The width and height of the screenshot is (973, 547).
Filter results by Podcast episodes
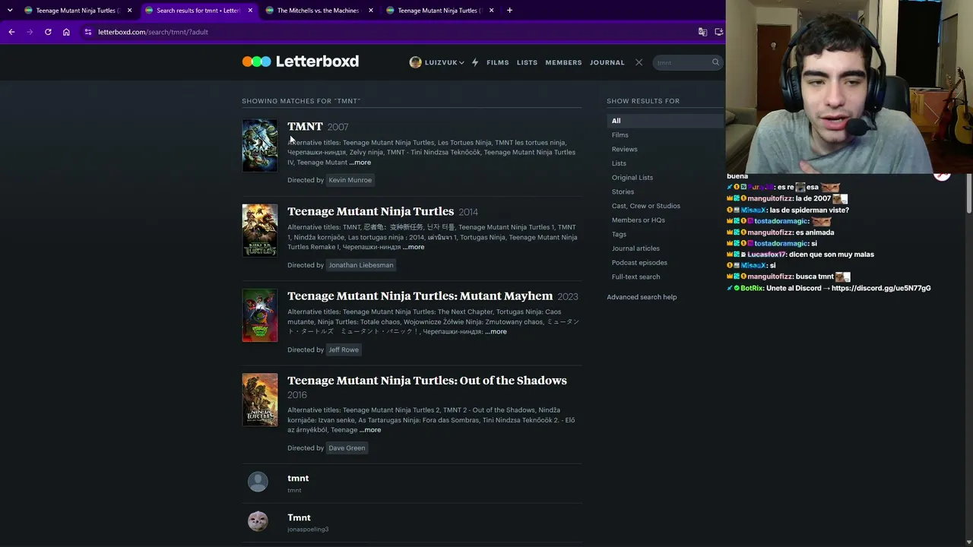[639, 263]
